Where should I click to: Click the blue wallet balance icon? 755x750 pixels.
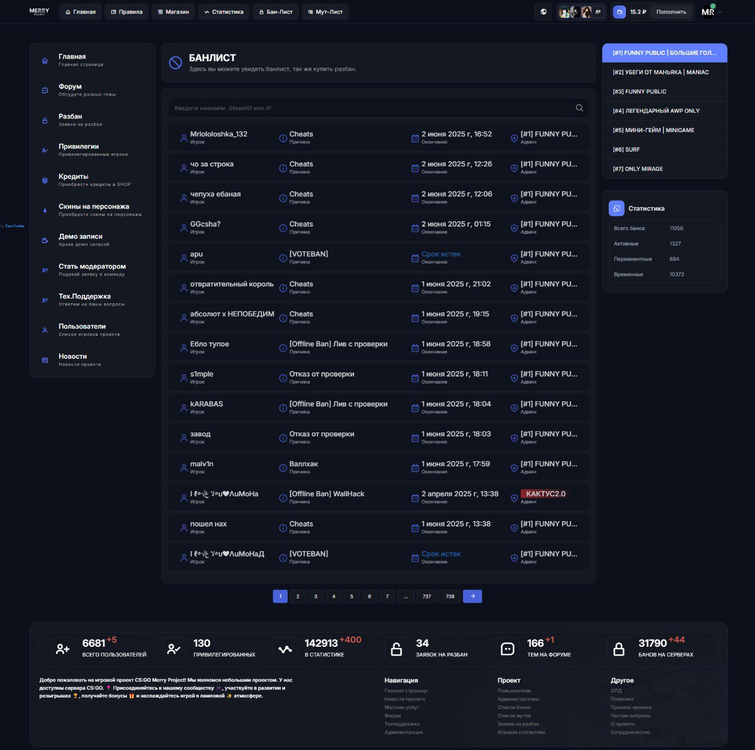pyautogui.click(x=619, y=12)
